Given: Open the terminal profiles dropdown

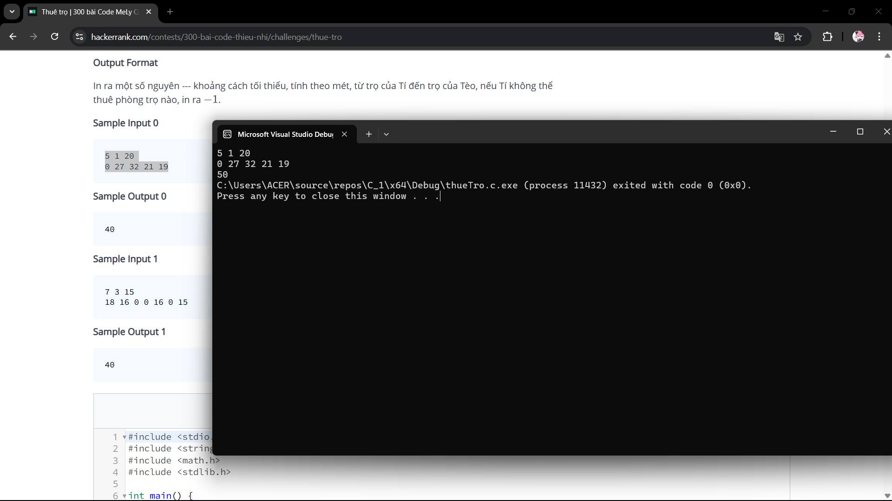Looking at the screenshot, I should point(386,134).
